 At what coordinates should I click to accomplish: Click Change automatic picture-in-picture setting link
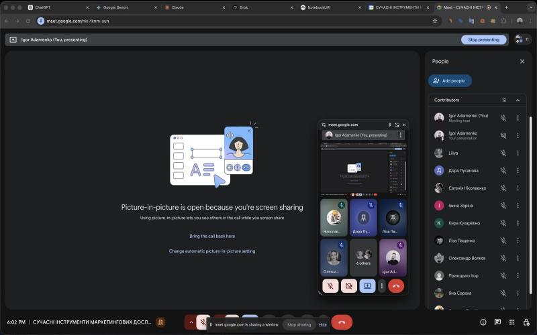click(x=212, y=251)
